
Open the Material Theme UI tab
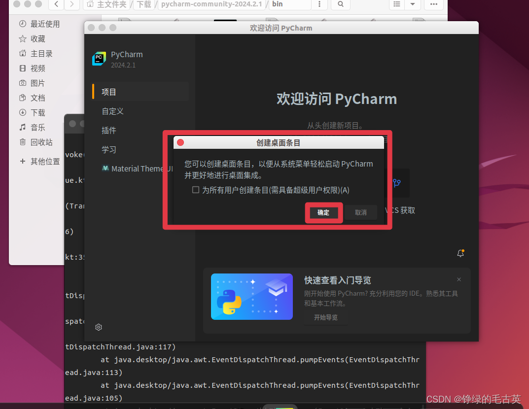click(x=138, y=169)
